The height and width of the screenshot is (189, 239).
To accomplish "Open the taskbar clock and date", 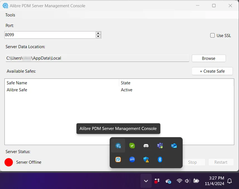I will point(214,181).
